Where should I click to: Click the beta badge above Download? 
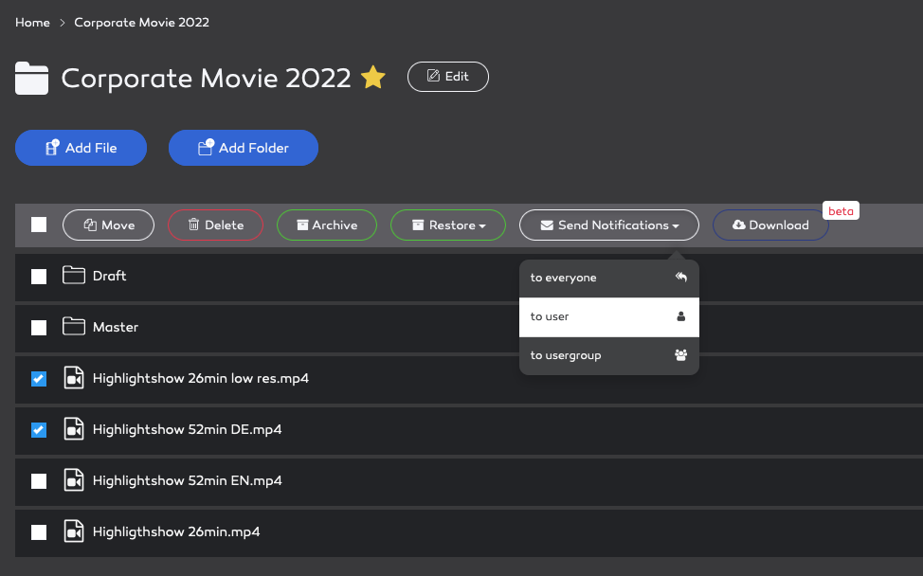tap(841, 210)
